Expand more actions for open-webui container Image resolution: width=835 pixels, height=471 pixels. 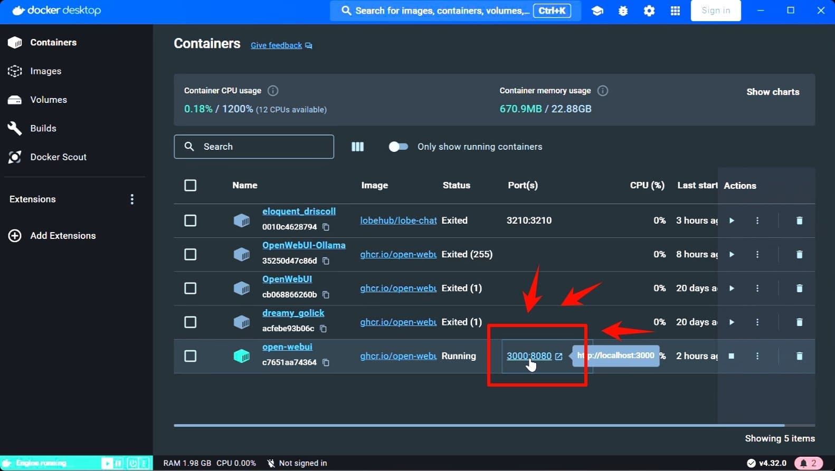coord(757,356)
